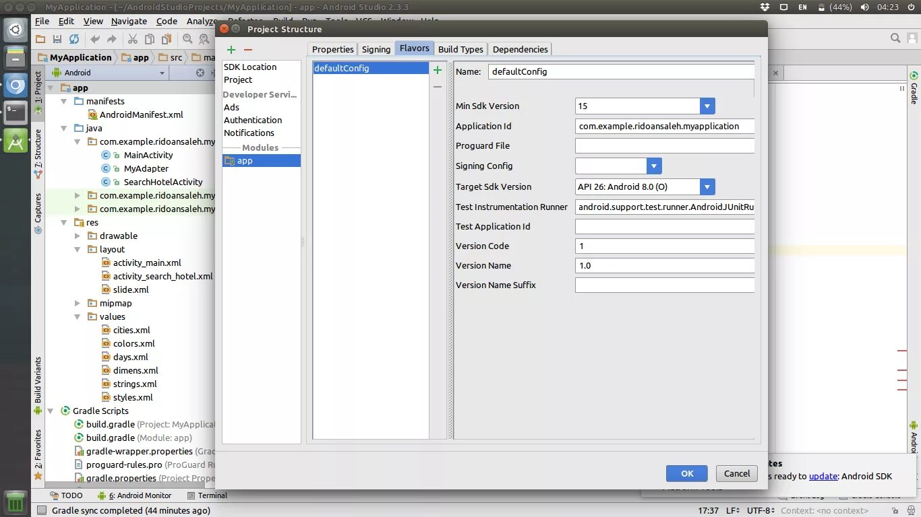Collapse the Gradle Scripts node
The image size is (921, 517).
click(51, 411)
